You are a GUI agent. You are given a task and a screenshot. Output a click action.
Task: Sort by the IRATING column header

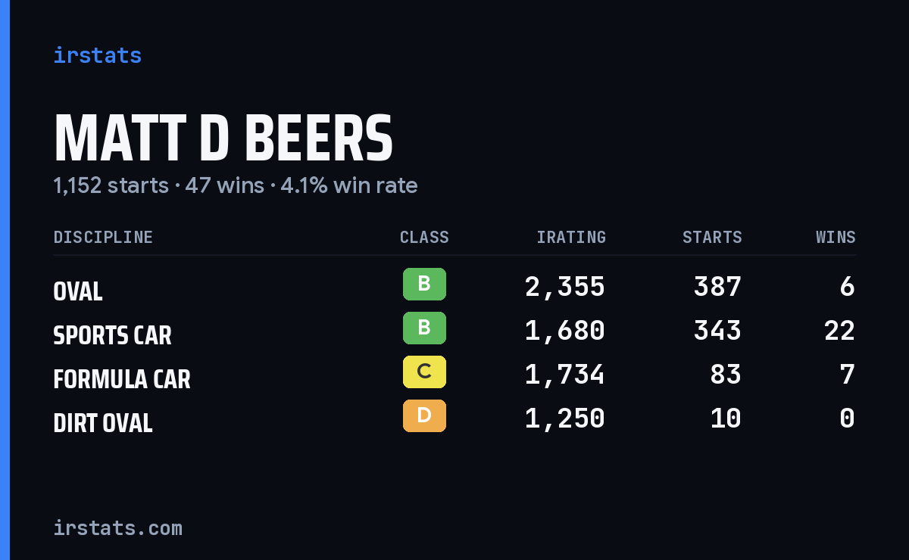(571, 238)
